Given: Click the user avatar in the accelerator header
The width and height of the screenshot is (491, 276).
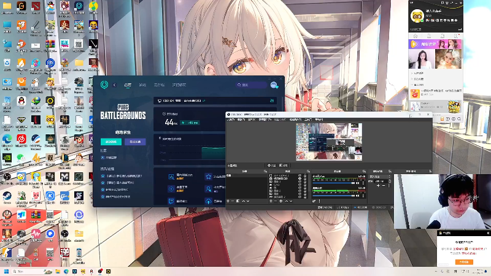Looking at the screenshot, I should coord(274,85).
